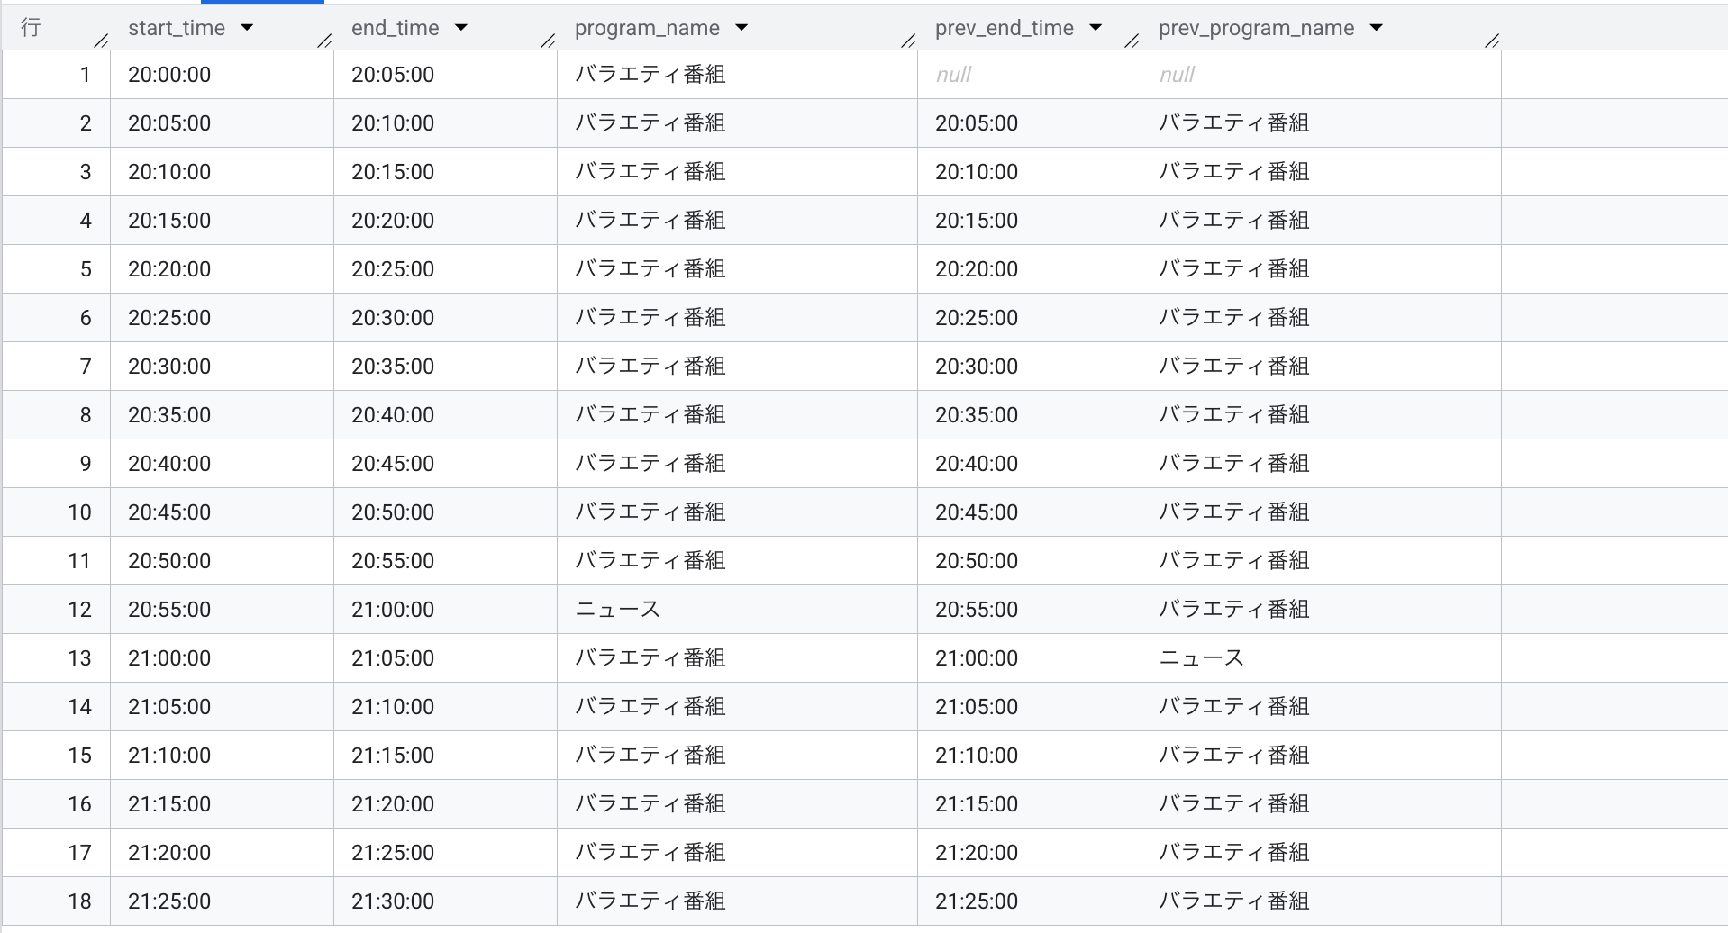This screenshot has height=933, width=1728.
Task: Click the start_time column resize handle
Action: point(325,40)
